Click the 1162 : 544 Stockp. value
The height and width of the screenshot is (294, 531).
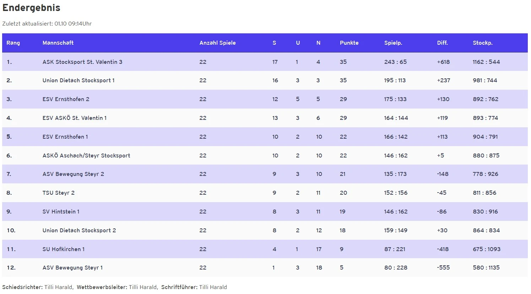486,62
